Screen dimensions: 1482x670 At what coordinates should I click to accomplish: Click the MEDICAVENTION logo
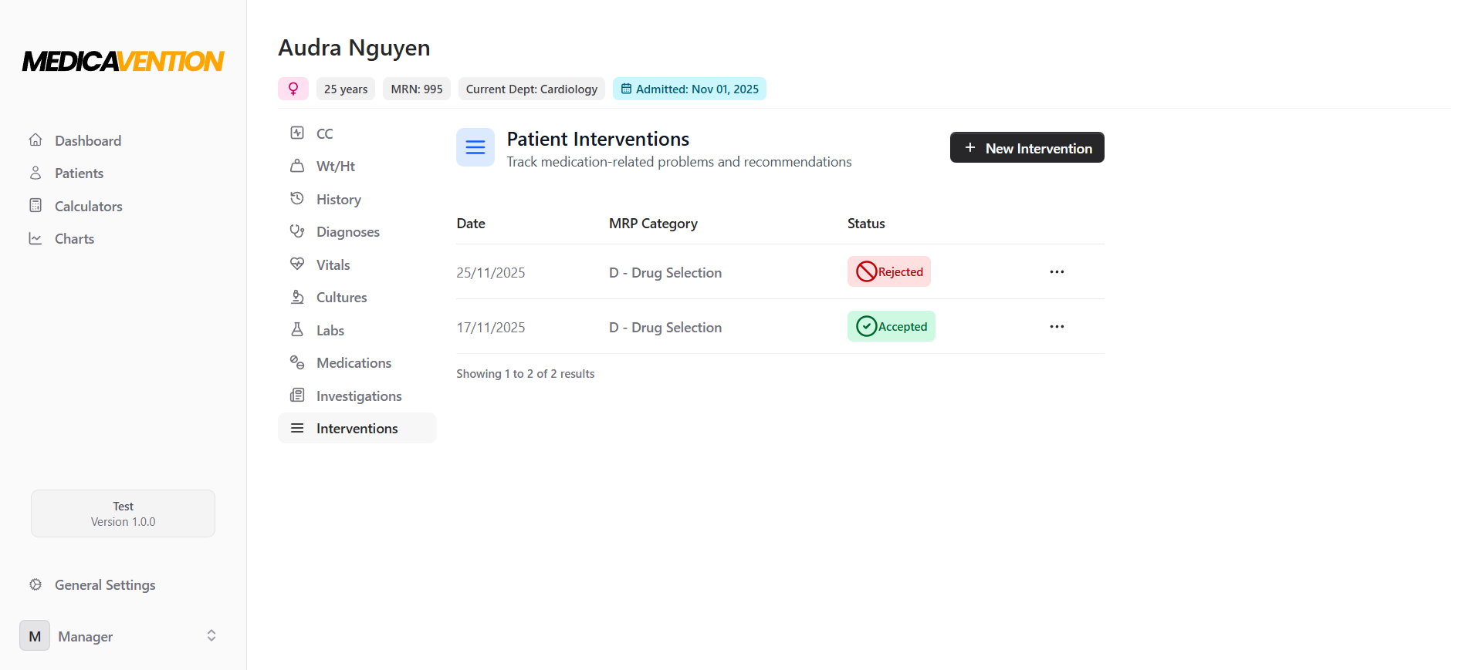(123, 61)
